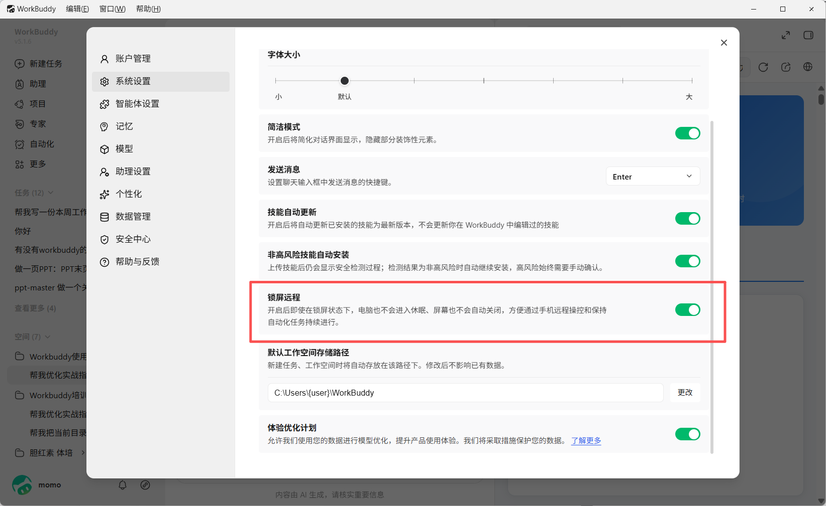This screenshot has height=506, width=826.
Task: Disable 锁屏远程 switch
Action: coord(688,310)
